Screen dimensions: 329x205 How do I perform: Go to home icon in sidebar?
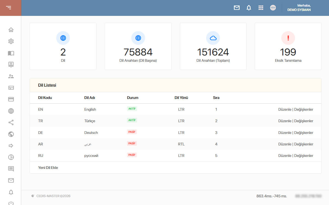[x=11, y=30]
